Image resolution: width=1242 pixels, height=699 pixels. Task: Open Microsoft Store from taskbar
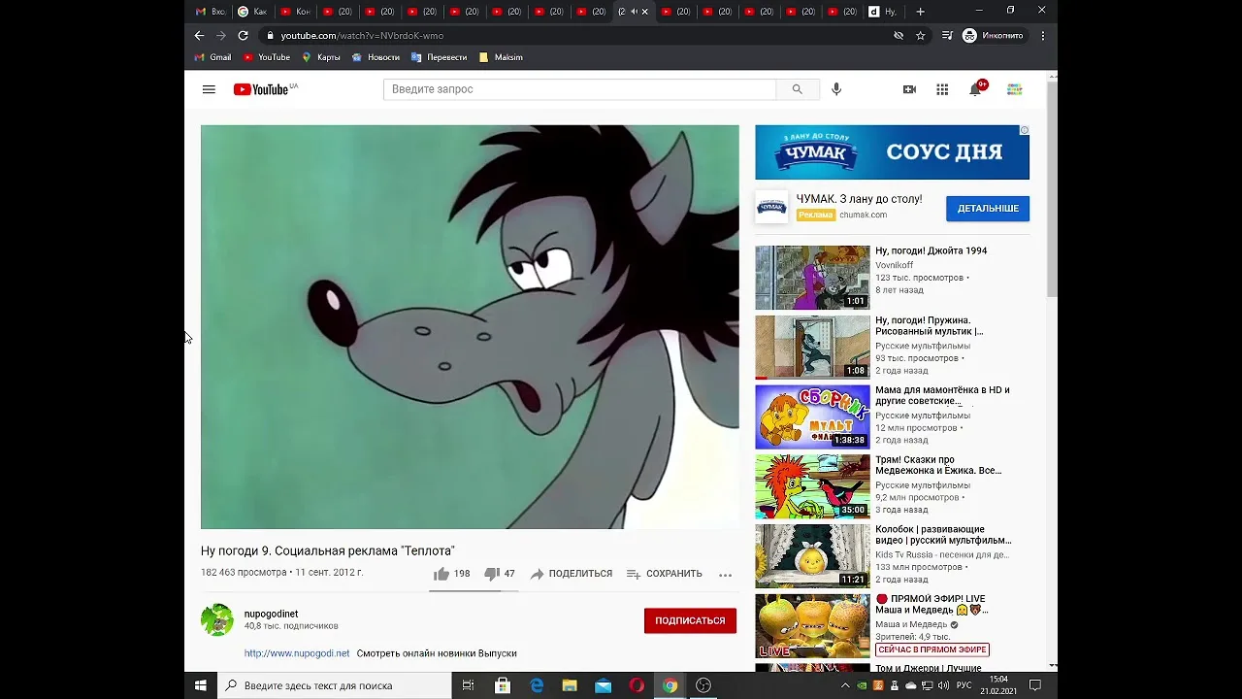[x=503, y=685]
